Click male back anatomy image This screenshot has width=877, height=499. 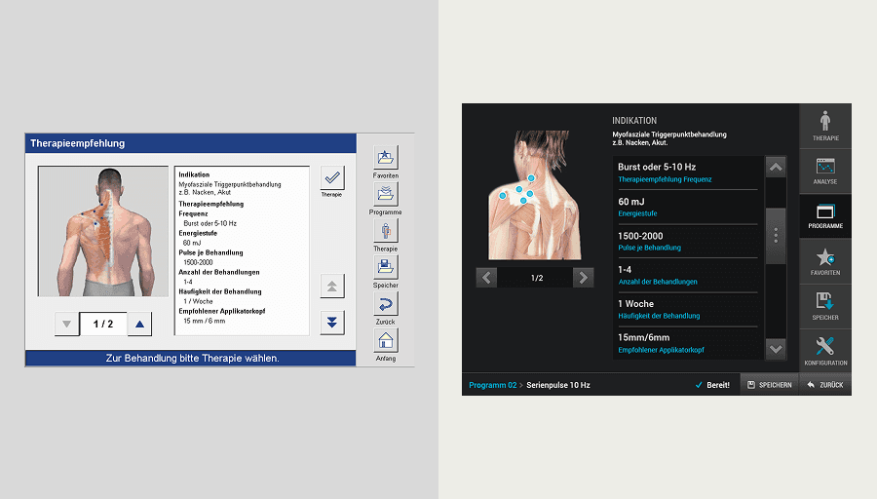pyautogui.click(x=103, y=231)
